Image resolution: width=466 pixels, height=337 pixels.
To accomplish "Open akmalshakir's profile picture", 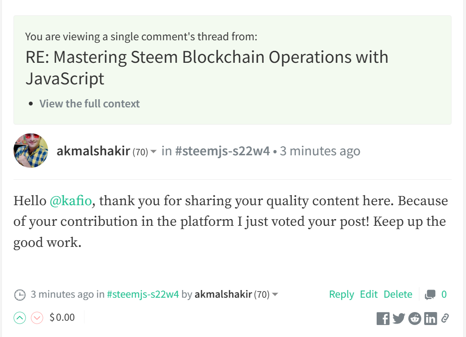I will (x=31, y=151).
